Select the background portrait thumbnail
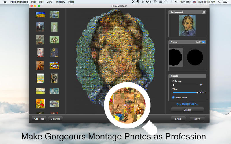The width and height of the screenshot is (231, 144). pyautogui.click(x=187, y=26)
